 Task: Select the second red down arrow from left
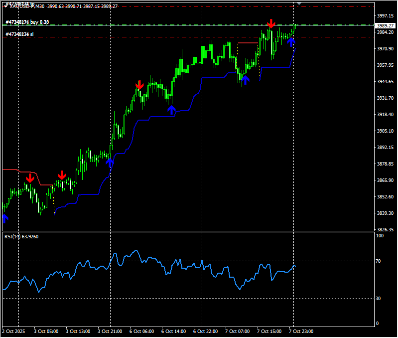click(62, 175)
